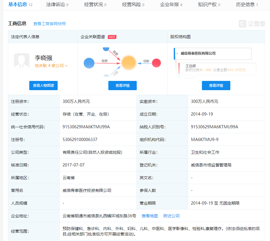Open the 历史信息 tab
The image size is (270, 241).
(247, 5)
